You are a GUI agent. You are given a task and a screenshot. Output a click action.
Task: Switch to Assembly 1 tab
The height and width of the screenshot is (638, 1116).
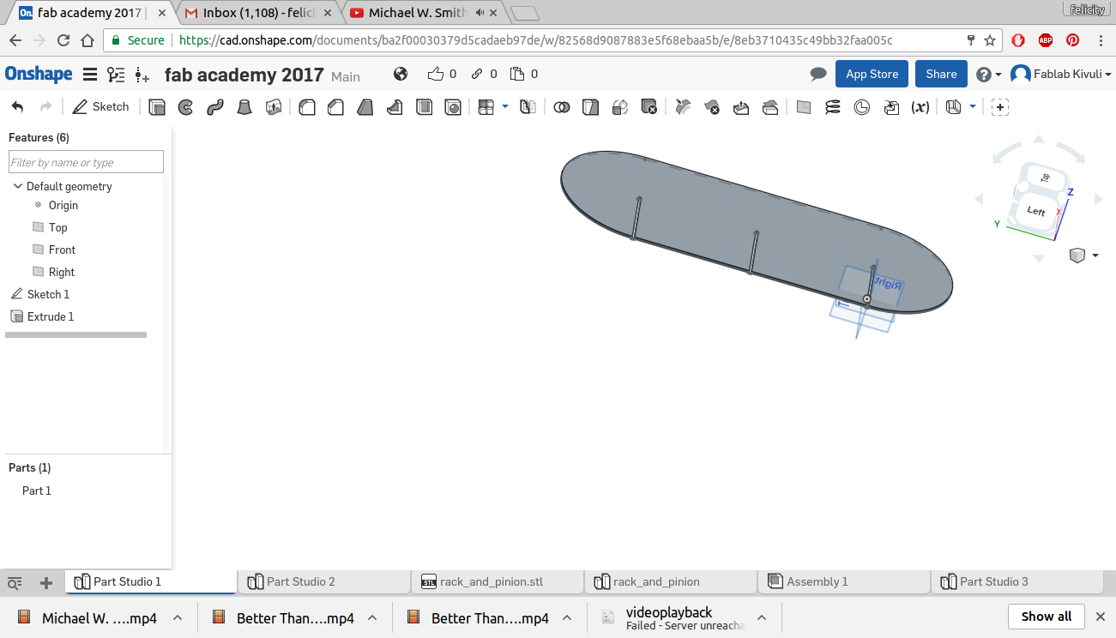843,581
